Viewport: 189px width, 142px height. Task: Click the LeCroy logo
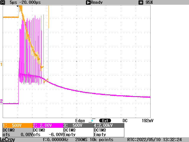pyautogui.click(x=7, y=140)
